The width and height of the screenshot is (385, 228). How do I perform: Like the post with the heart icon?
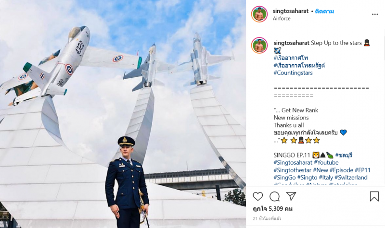258,196
